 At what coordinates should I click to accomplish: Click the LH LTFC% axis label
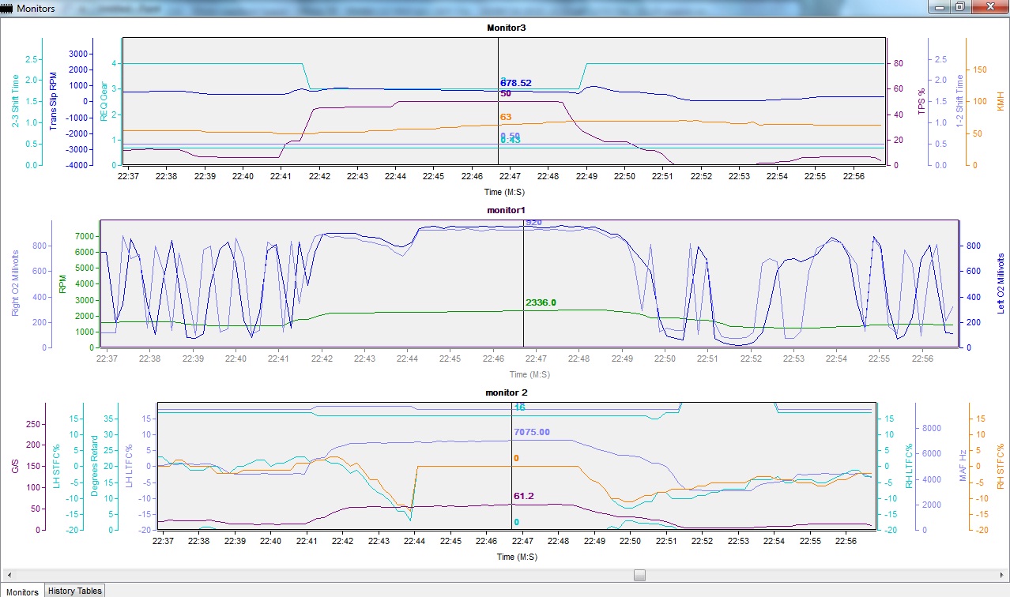tap(130, 467)
